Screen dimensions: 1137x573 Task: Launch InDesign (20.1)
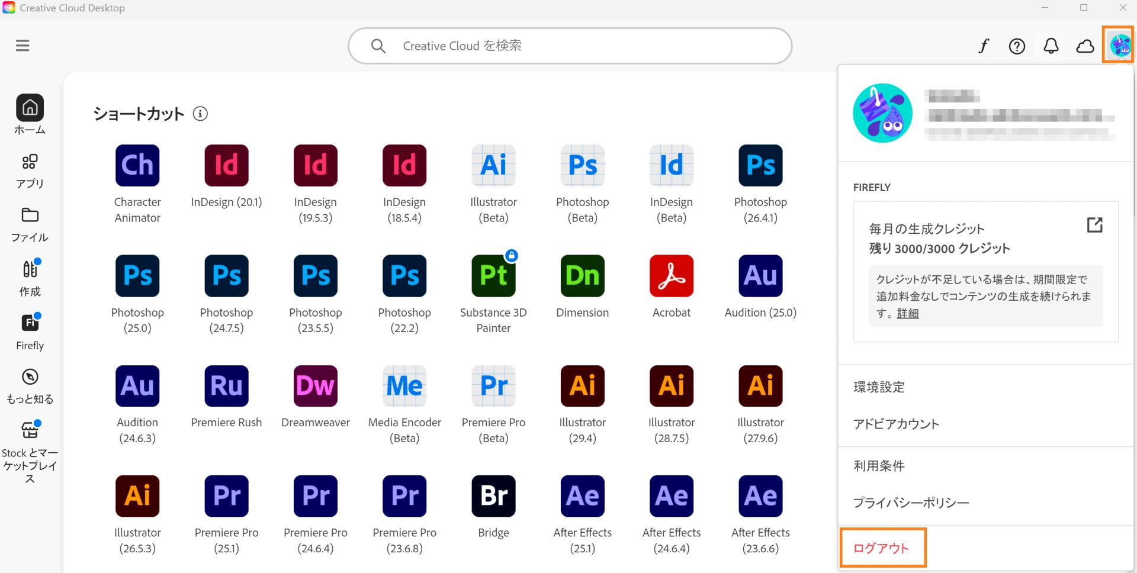[227, 166]
